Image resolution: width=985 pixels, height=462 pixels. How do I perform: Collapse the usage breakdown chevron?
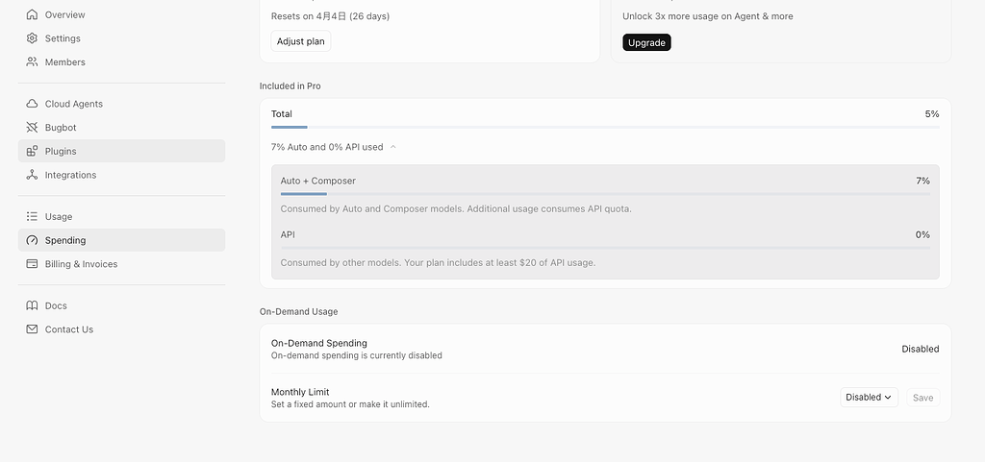[x=393, y=147]
